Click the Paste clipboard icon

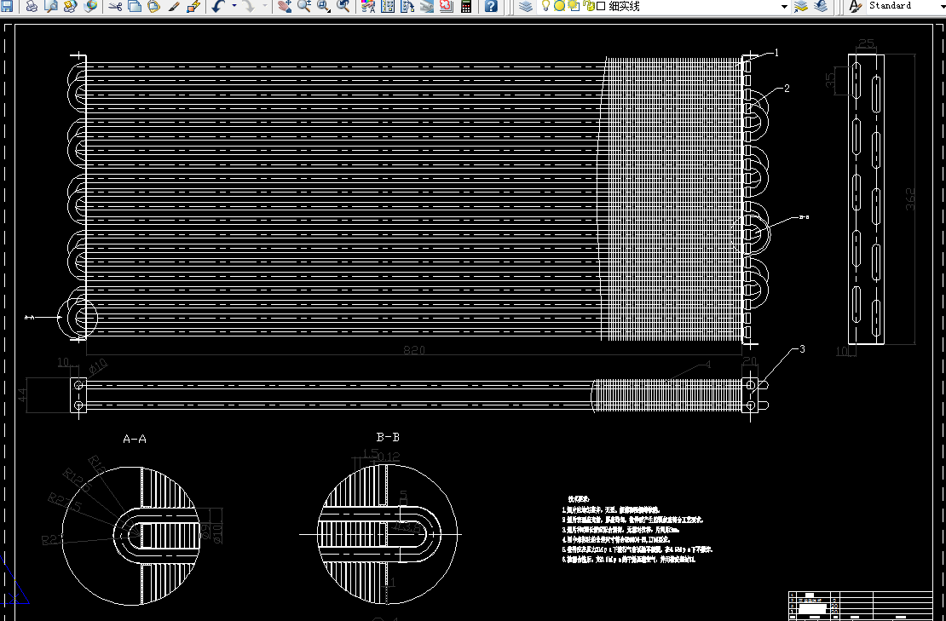[x=154, y=6]
